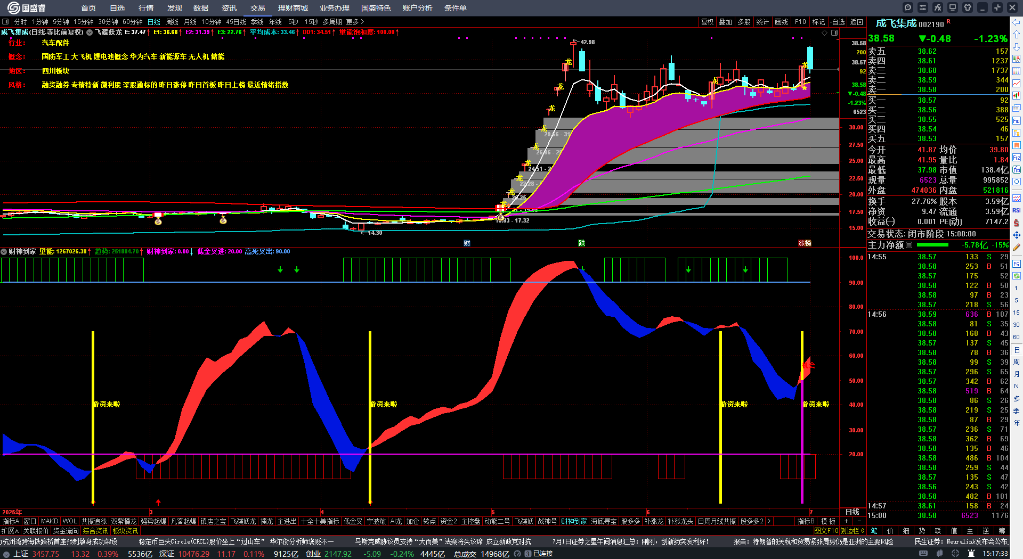Click the back left-arrow icon in right sidebar

coord(1017,22)
